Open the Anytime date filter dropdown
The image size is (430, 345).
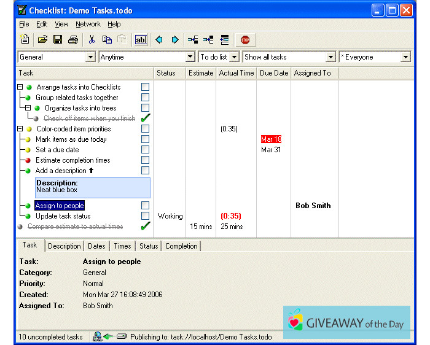pos(190,57)
